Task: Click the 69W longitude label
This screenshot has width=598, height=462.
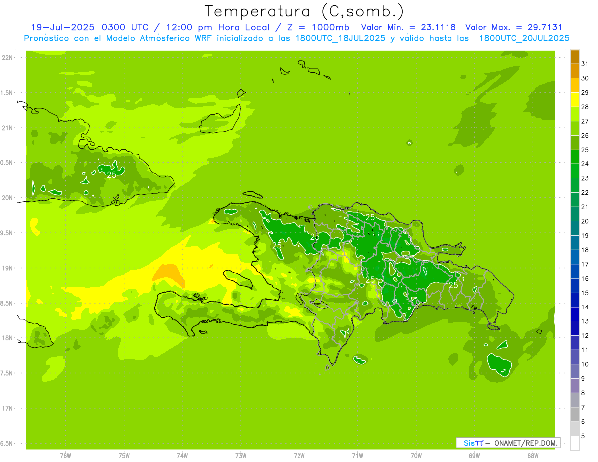Action: [474, 456]
